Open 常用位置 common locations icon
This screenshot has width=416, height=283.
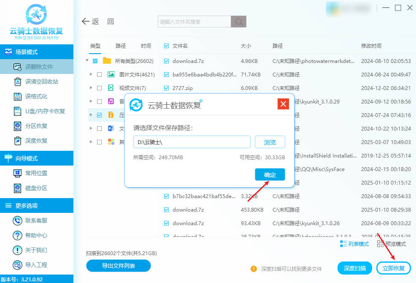[18, 173]
